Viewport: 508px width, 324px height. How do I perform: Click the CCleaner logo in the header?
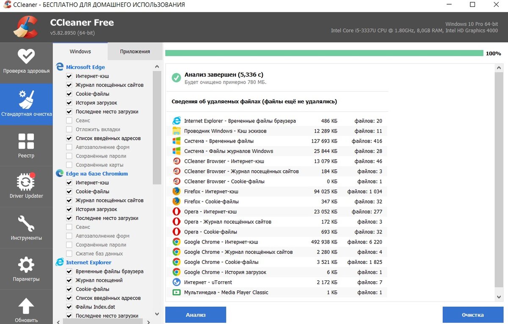coord(26,27)
